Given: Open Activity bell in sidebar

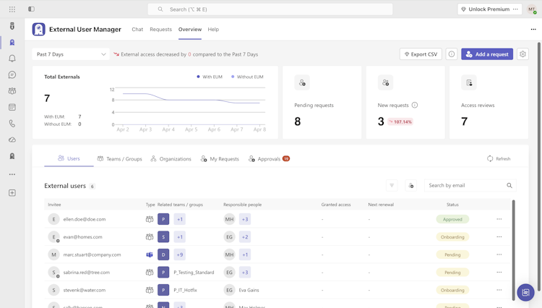Looking at the screenshot, I should tap(12, 59).
